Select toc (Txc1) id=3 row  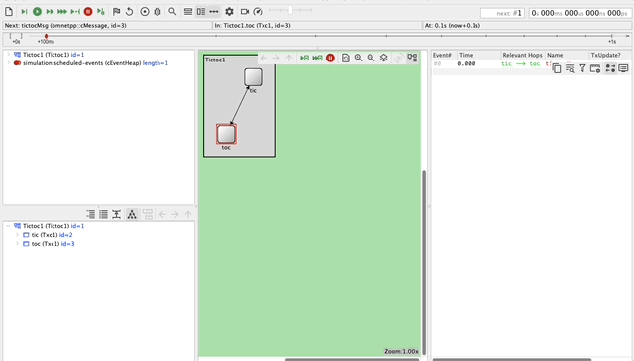tap(53, 244)
